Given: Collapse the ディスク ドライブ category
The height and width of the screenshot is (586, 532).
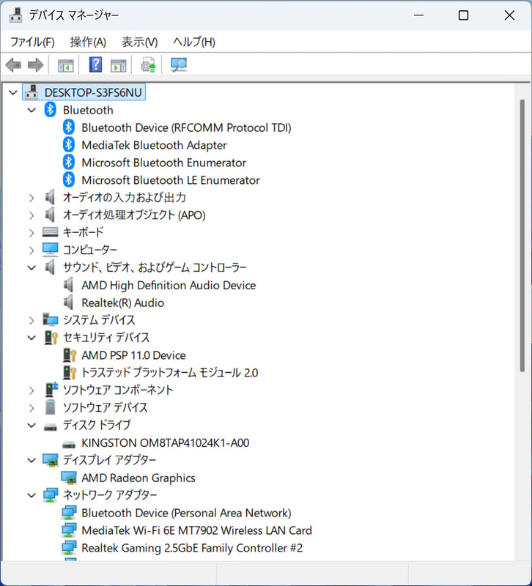Looking at the screenshot, I should (x=32, y=426).
